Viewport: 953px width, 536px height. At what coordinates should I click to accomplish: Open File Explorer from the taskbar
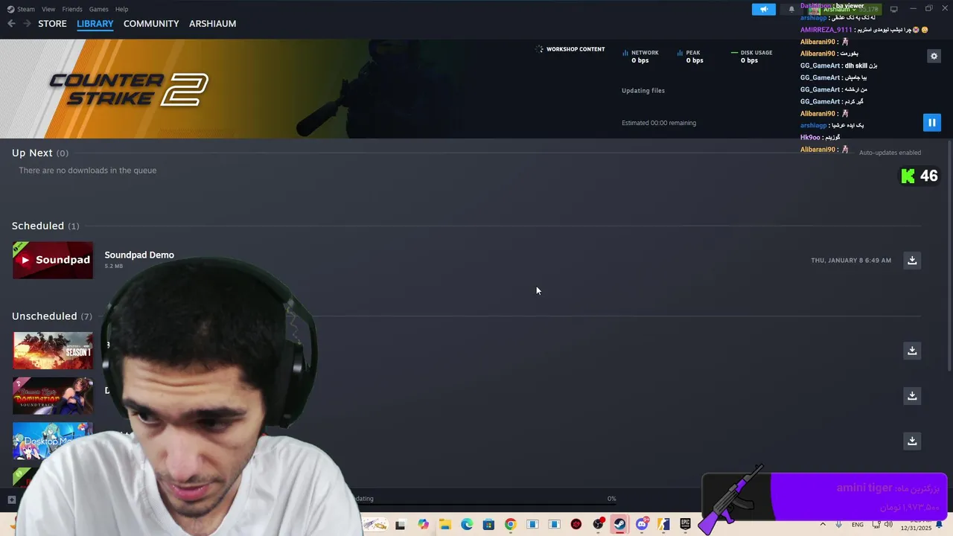pos(444,525)
